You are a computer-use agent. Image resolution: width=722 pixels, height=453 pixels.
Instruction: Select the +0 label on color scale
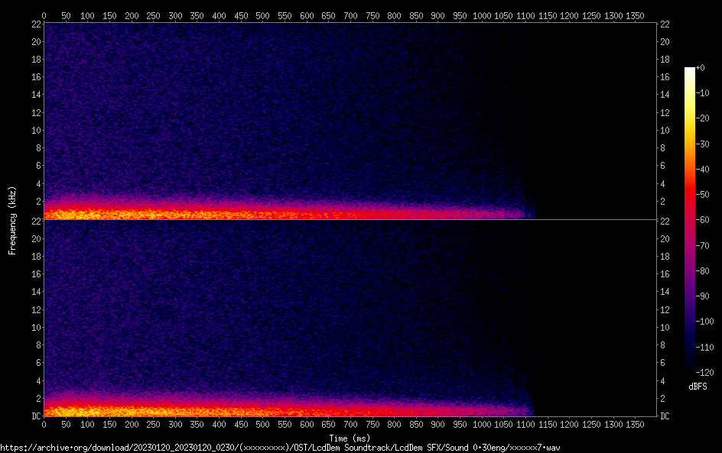tap(701, 68)
